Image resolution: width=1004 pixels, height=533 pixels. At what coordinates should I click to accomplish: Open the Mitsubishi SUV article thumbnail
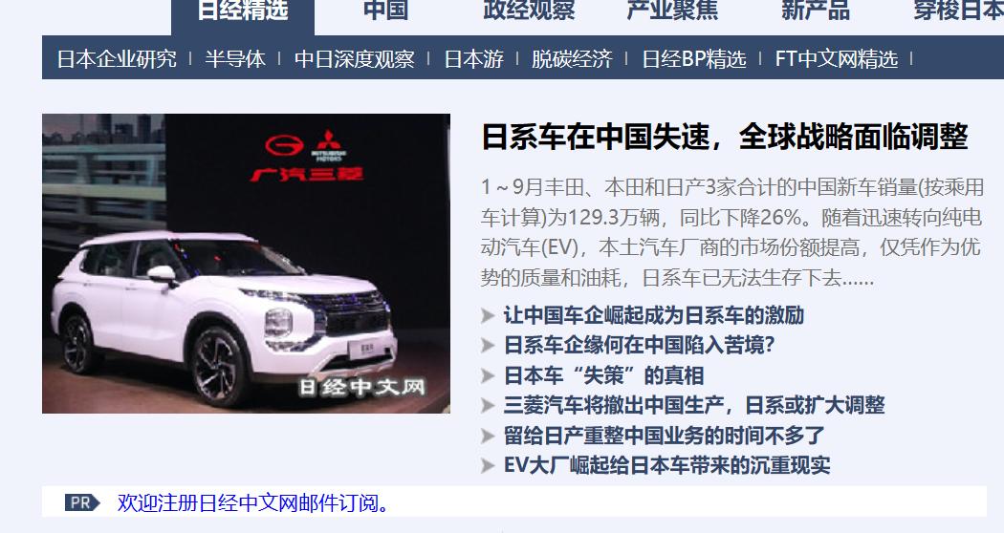click(246, 264)
